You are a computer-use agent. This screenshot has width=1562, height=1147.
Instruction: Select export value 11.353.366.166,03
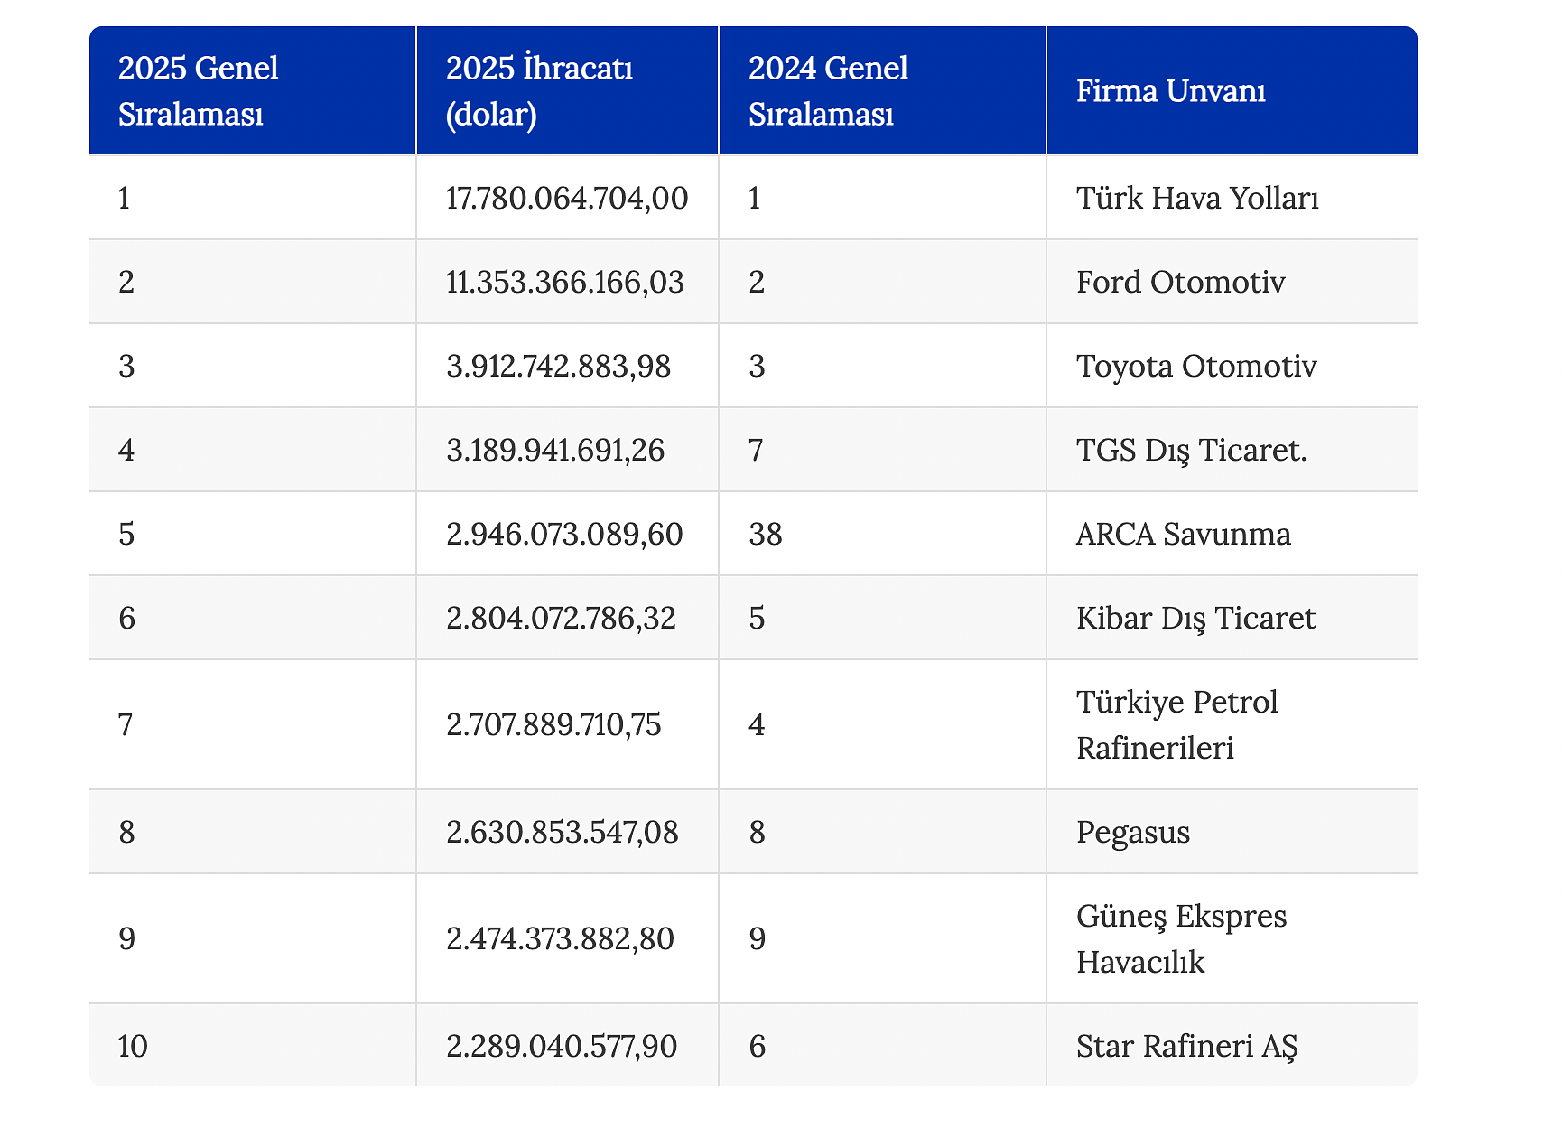pos(565,282)
